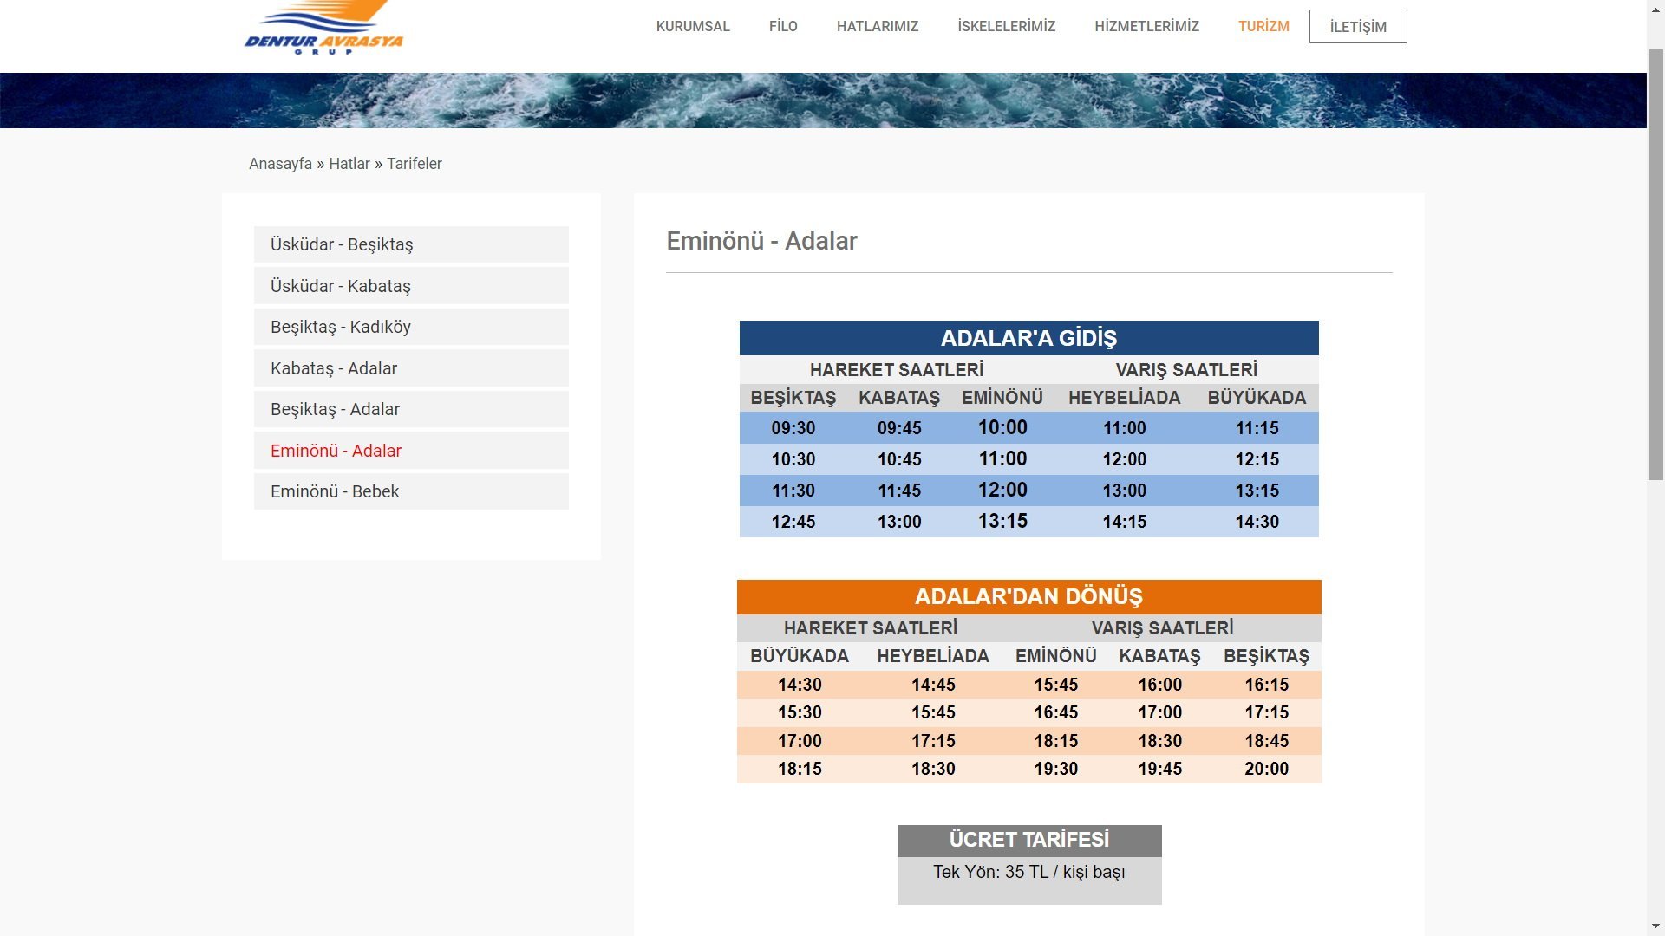Open the FİLO menu item
Viewport: 1665px width, 936px height.
(782, 26)
